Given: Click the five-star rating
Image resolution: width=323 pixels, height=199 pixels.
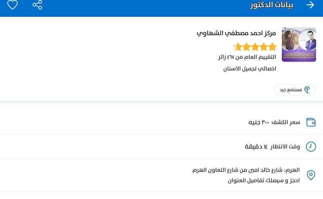Looking at the screenshot, I should pos(255,47).
